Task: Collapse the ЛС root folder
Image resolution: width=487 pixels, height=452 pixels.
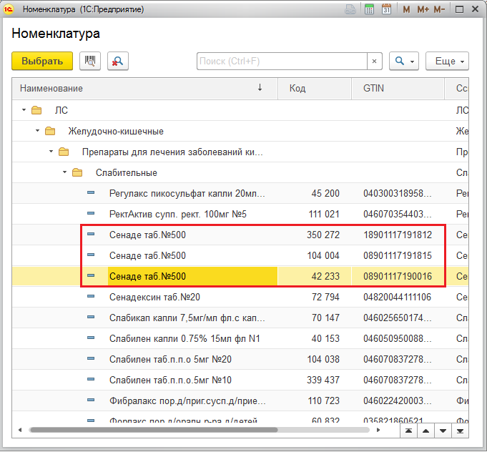Action: coord(24,111)
